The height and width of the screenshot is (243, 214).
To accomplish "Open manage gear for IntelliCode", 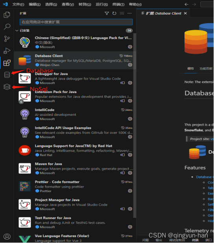I will 130,119.
